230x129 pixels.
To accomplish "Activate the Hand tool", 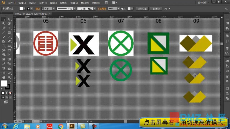I will pyautogui.click(x=4, y=77).
